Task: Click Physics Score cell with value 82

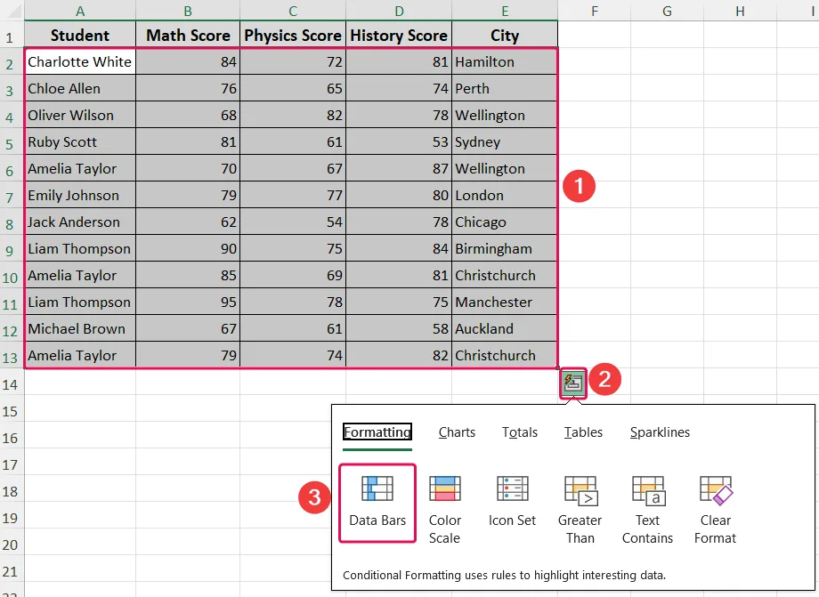Action: [293, 115]
